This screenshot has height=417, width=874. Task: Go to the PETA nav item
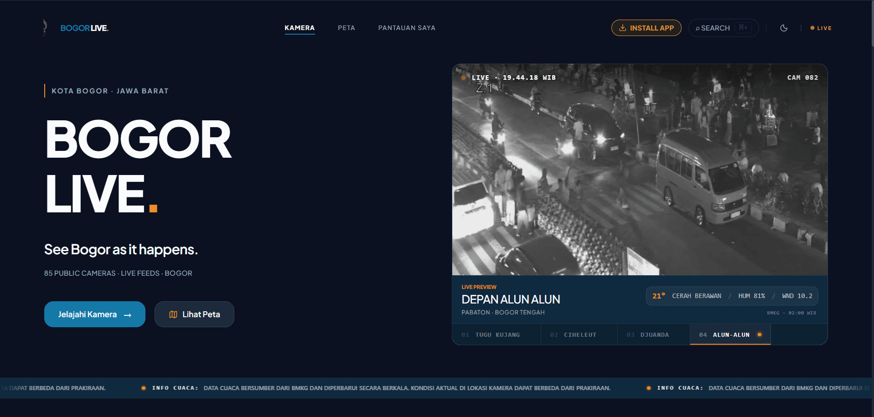(346, 28)
